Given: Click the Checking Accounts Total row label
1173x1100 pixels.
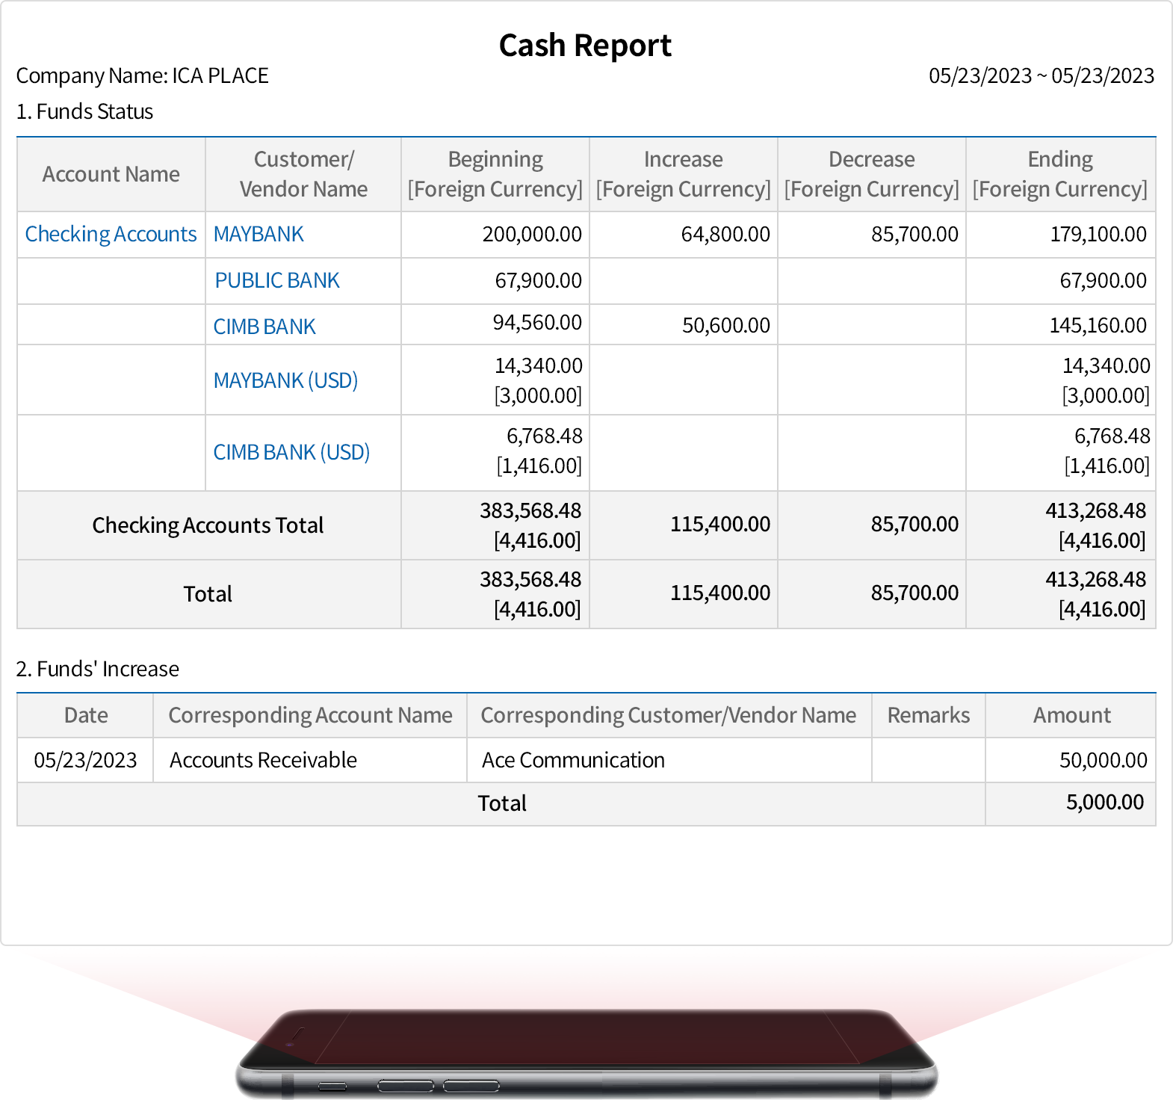Looking at the screenshot, I should (208, 525).
